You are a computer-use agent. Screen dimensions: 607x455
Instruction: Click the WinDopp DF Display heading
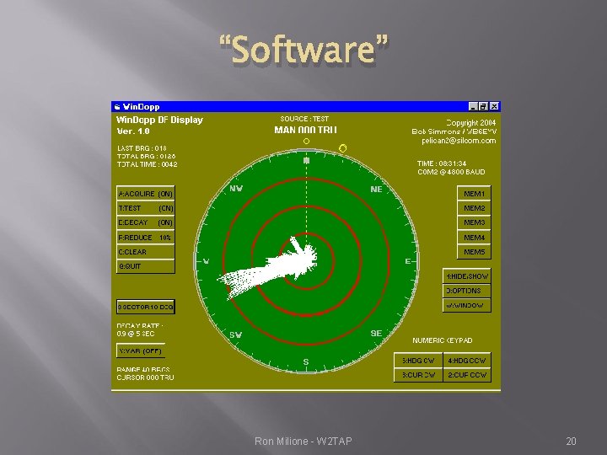pos(159,120)
